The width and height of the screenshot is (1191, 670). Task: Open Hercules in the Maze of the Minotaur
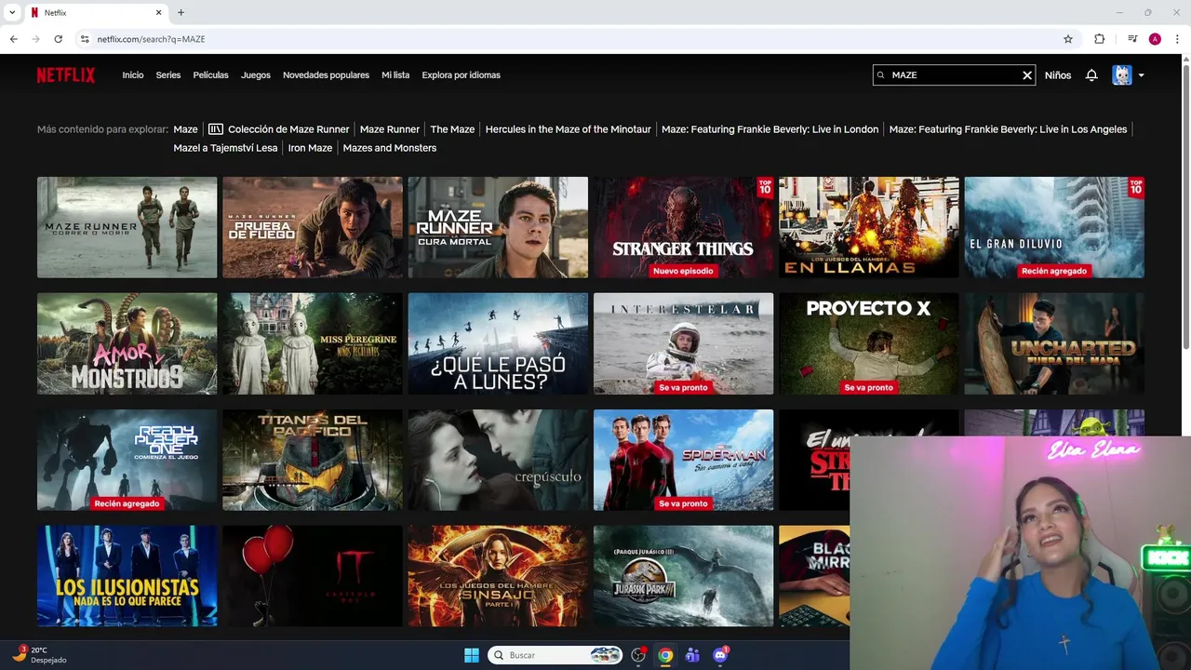coord(568,129)
